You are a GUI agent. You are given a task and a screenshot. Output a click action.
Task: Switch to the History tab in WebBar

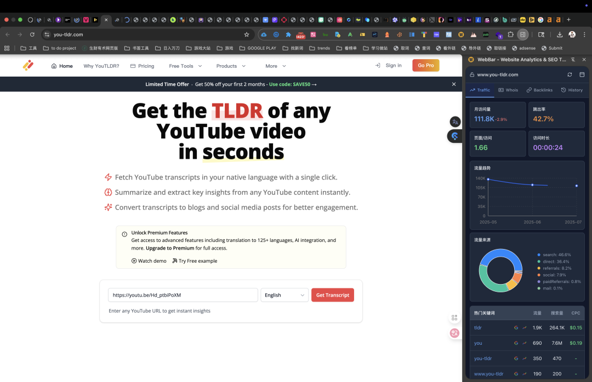[572, 90]
